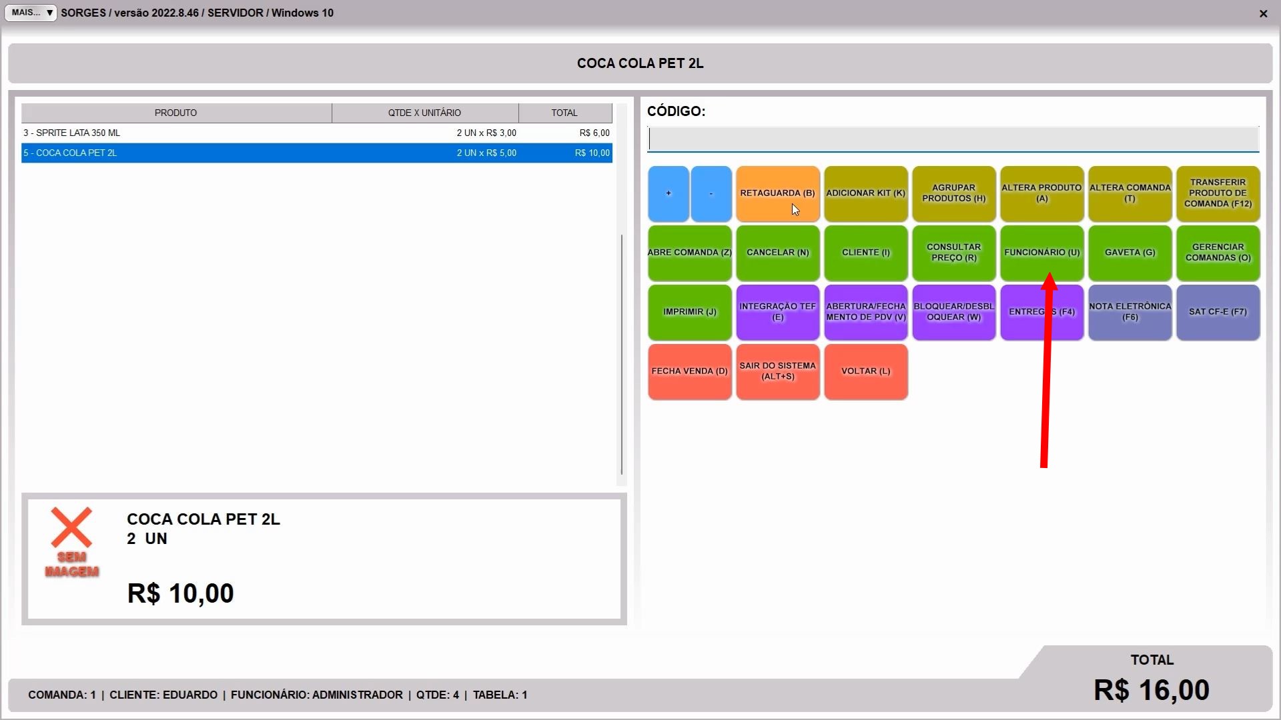
Task: Select Sair do Sistema (ALT+S)
Action: [x=777, y=371]
